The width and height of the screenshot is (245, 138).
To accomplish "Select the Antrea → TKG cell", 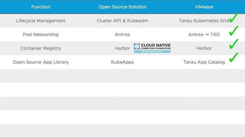I will (204, 34).
